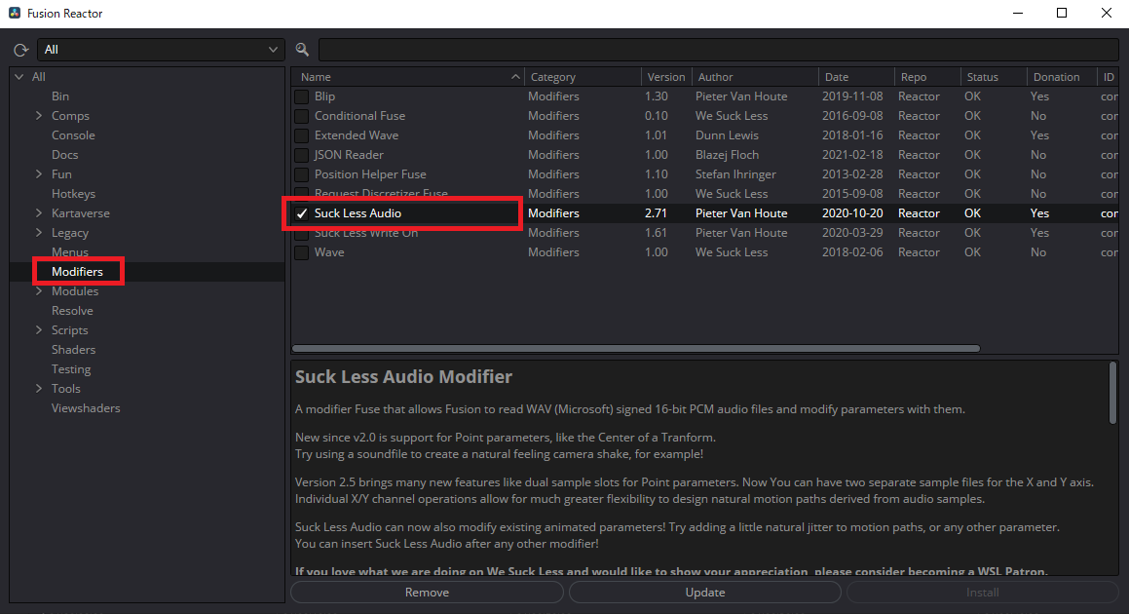
Task: Click author Dunn Lewis cell
Action: (728, 135)
